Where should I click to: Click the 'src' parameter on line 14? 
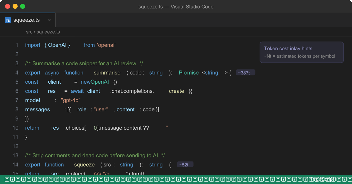107,165
